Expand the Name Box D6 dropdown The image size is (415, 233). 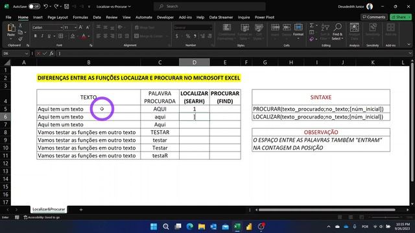click(27, 53)
